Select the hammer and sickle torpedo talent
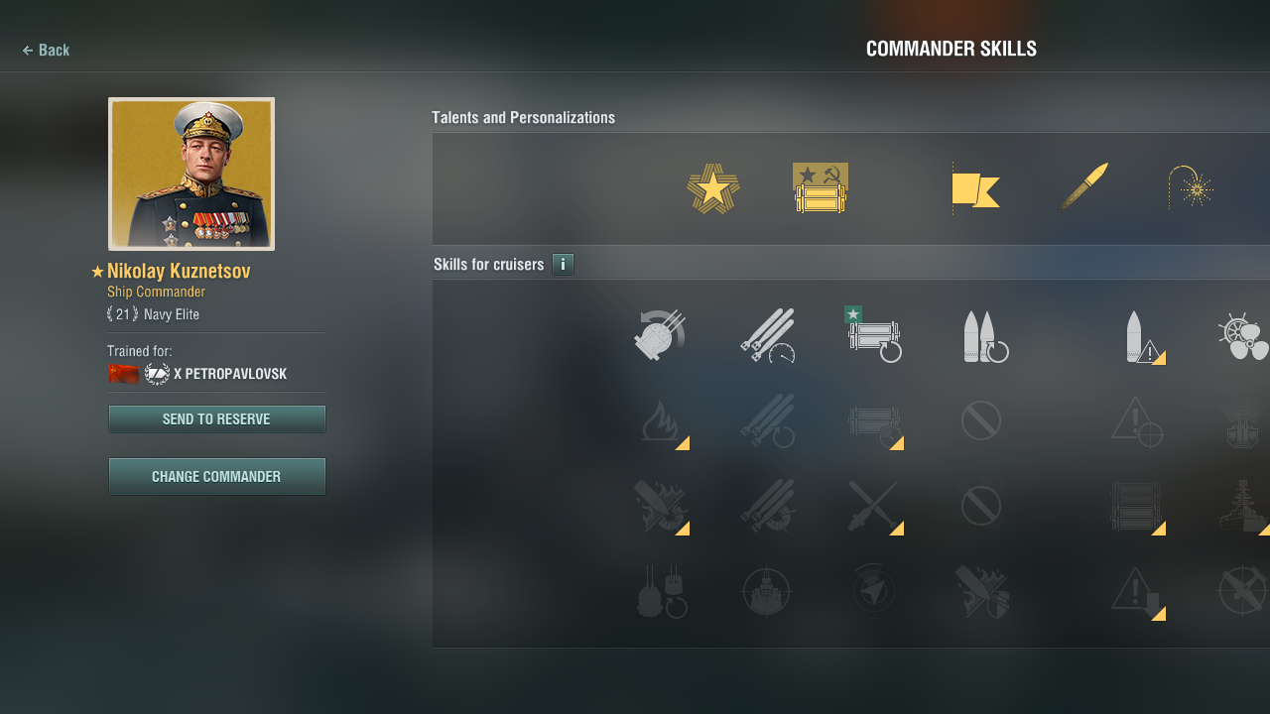1270x714 pixels. pos(821,187)
